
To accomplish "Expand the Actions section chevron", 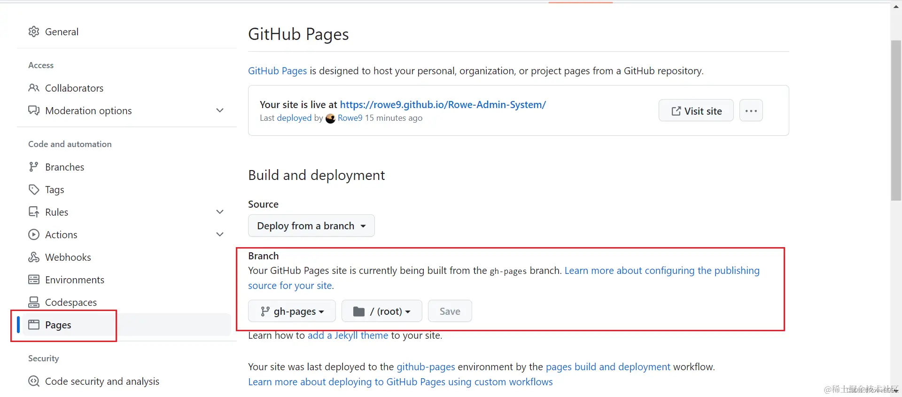I will 220,234.
